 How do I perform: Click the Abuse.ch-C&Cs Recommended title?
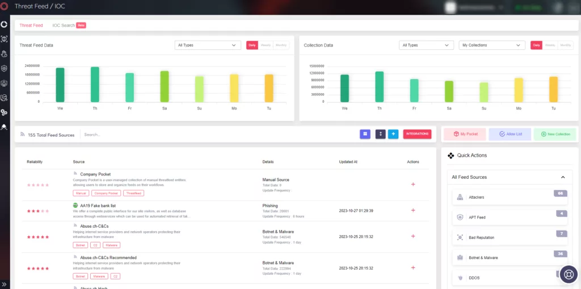(108, 257)
